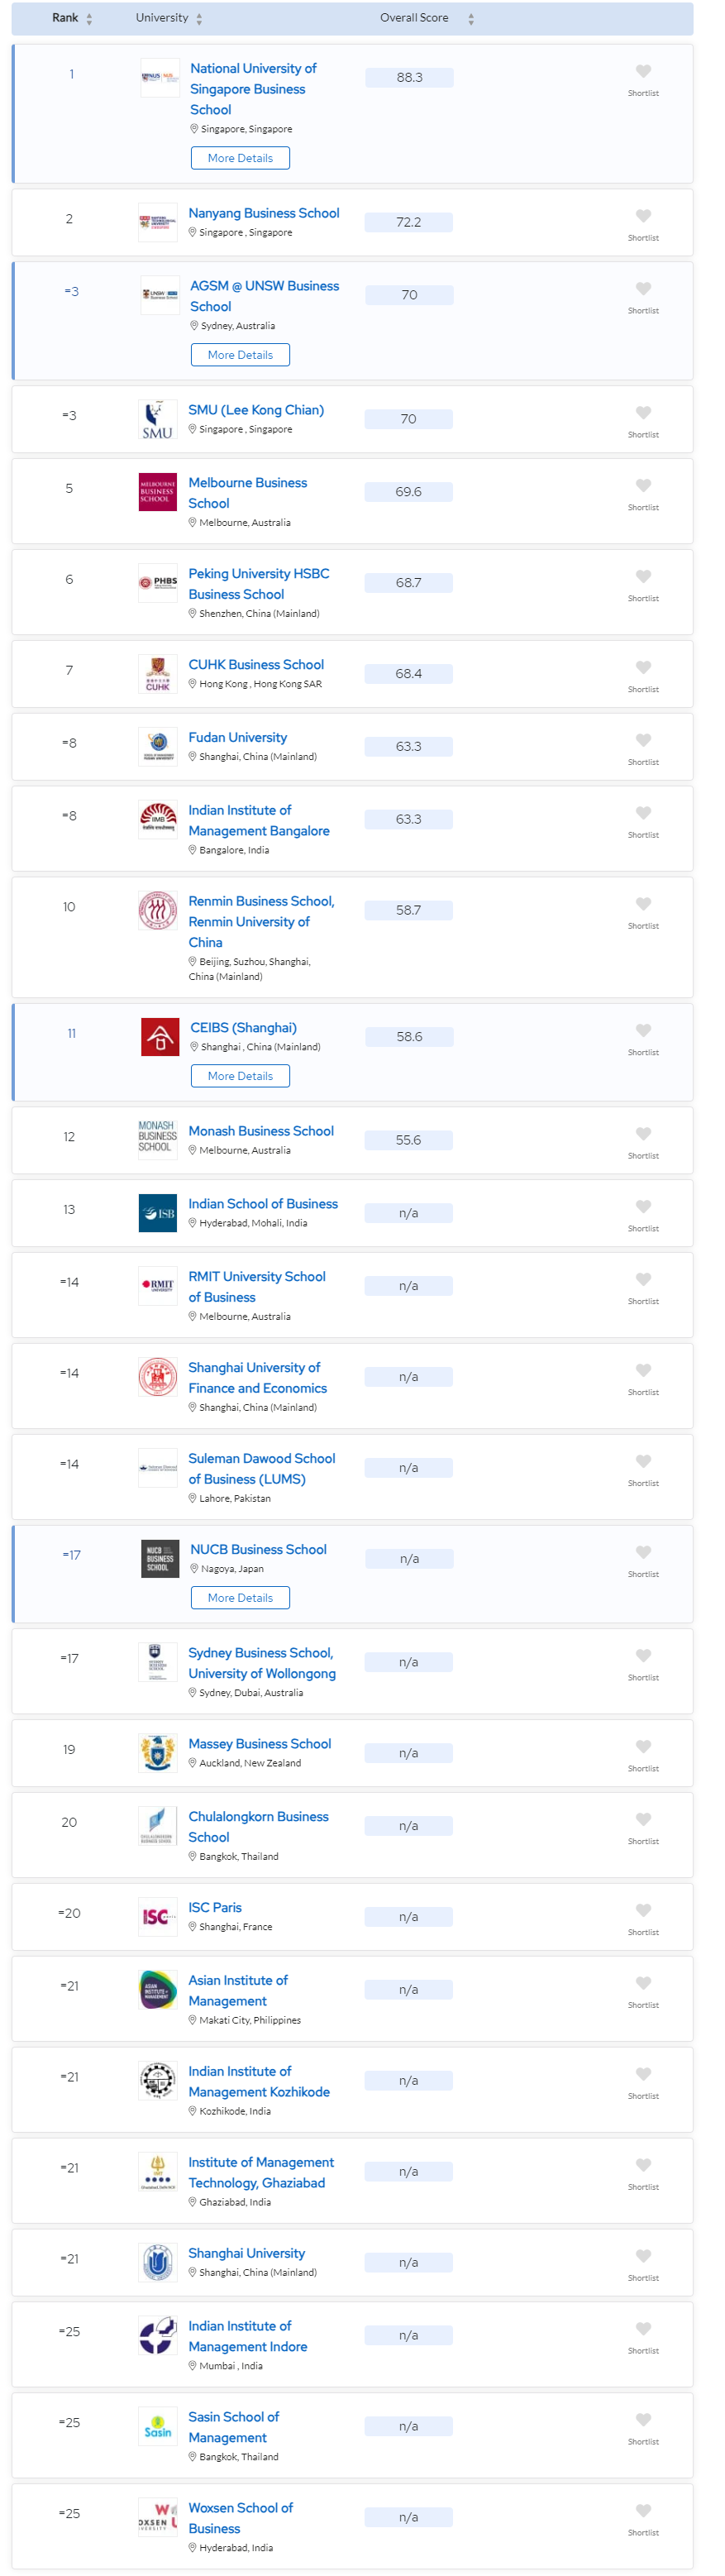Image resolution: width=725 pixels, height=2576 pixels.
Task: Open More Details for NUCB Business School
Action: [x=240, y=1598]
